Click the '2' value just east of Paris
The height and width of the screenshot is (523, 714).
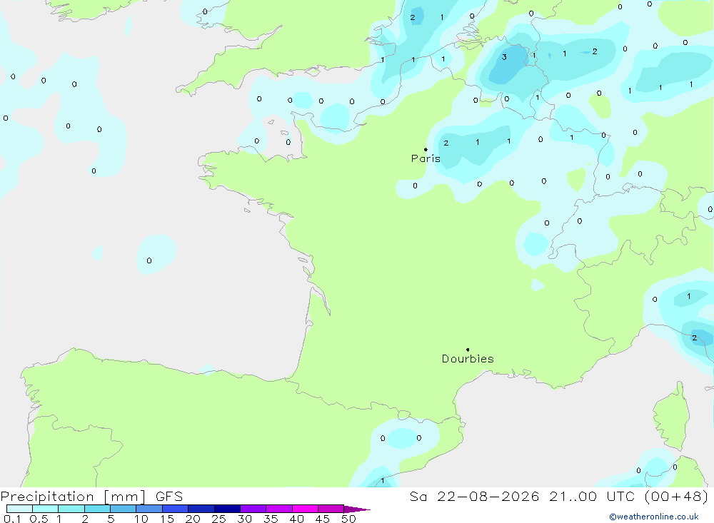coord(446,143)
